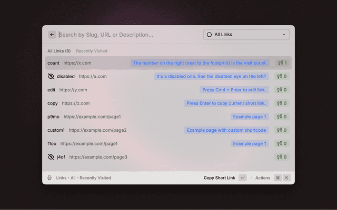Click the Enter key icon beside Copy Short Link
This screenshot has width=337, height=210.
click(242, 178)
